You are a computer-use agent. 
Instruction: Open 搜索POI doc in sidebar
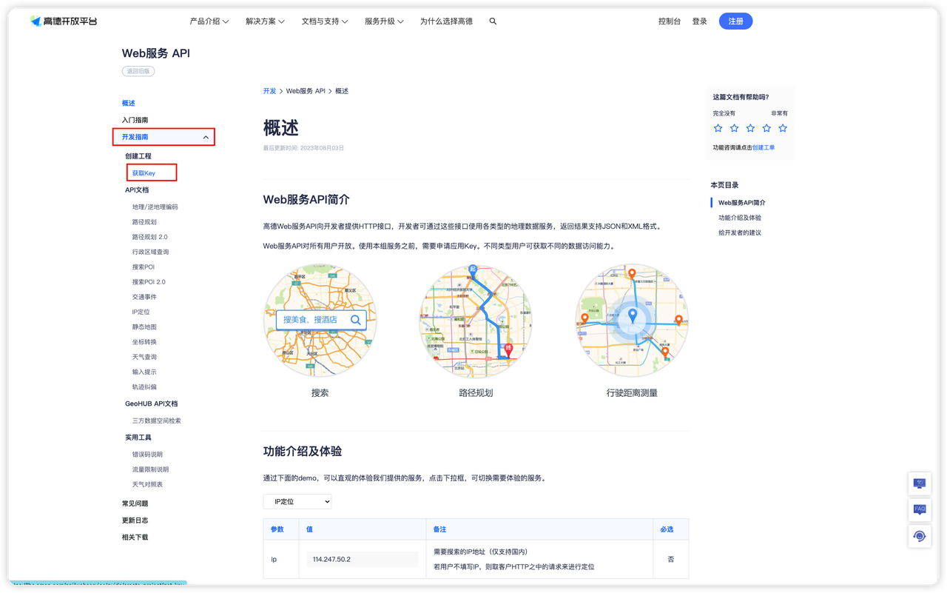click(144, 267)
